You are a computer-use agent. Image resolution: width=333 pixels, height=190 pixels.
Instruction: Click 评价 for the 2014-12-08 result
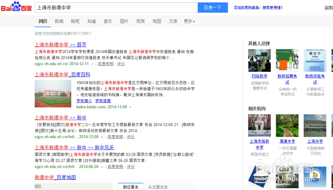tap(131, 137)
